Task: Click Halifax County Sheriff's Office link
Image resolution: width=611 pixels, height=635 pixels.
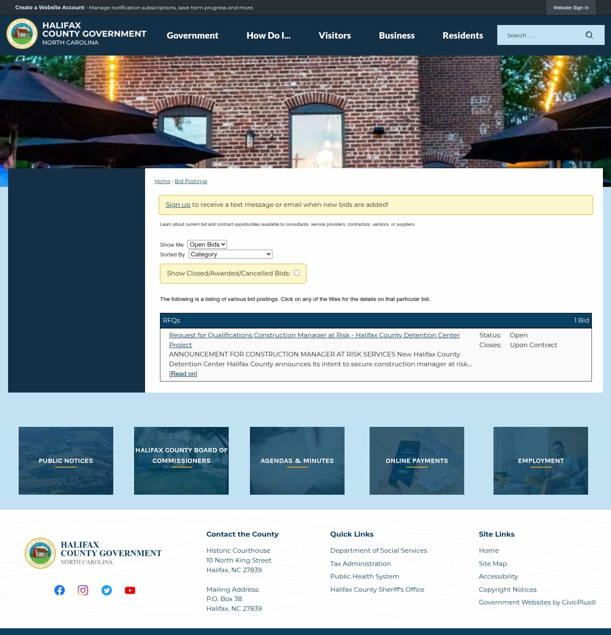Action: click(x=377, y=589)
